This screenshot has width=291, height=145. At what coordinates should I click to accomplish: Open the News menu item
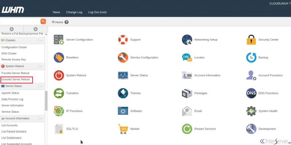[57, 12]
